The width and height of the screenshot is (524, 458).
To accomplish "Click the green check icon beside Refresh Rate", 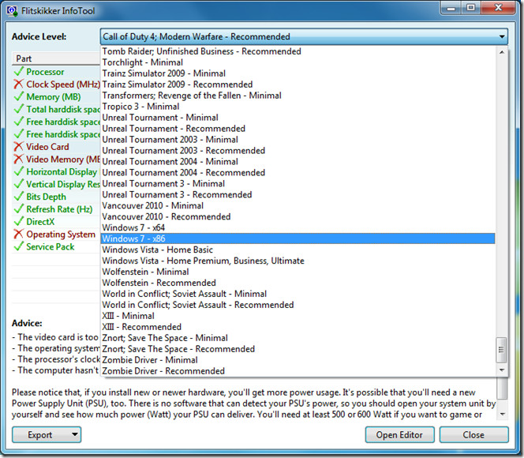I will pyautogui.click(x=19, y=209).
